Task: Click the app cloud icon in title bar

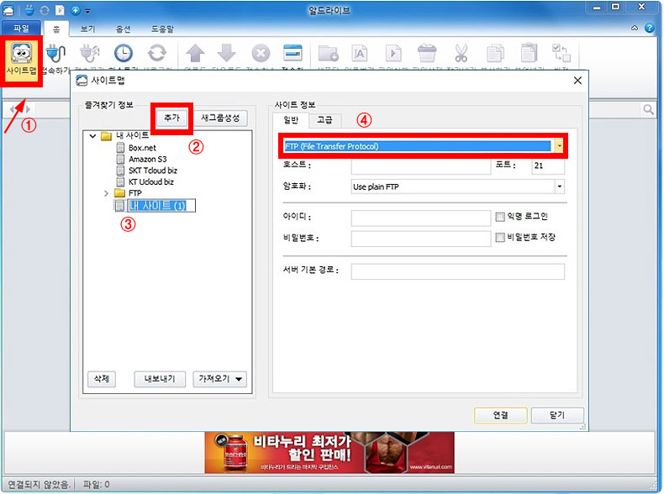Action: coord(8,11)
